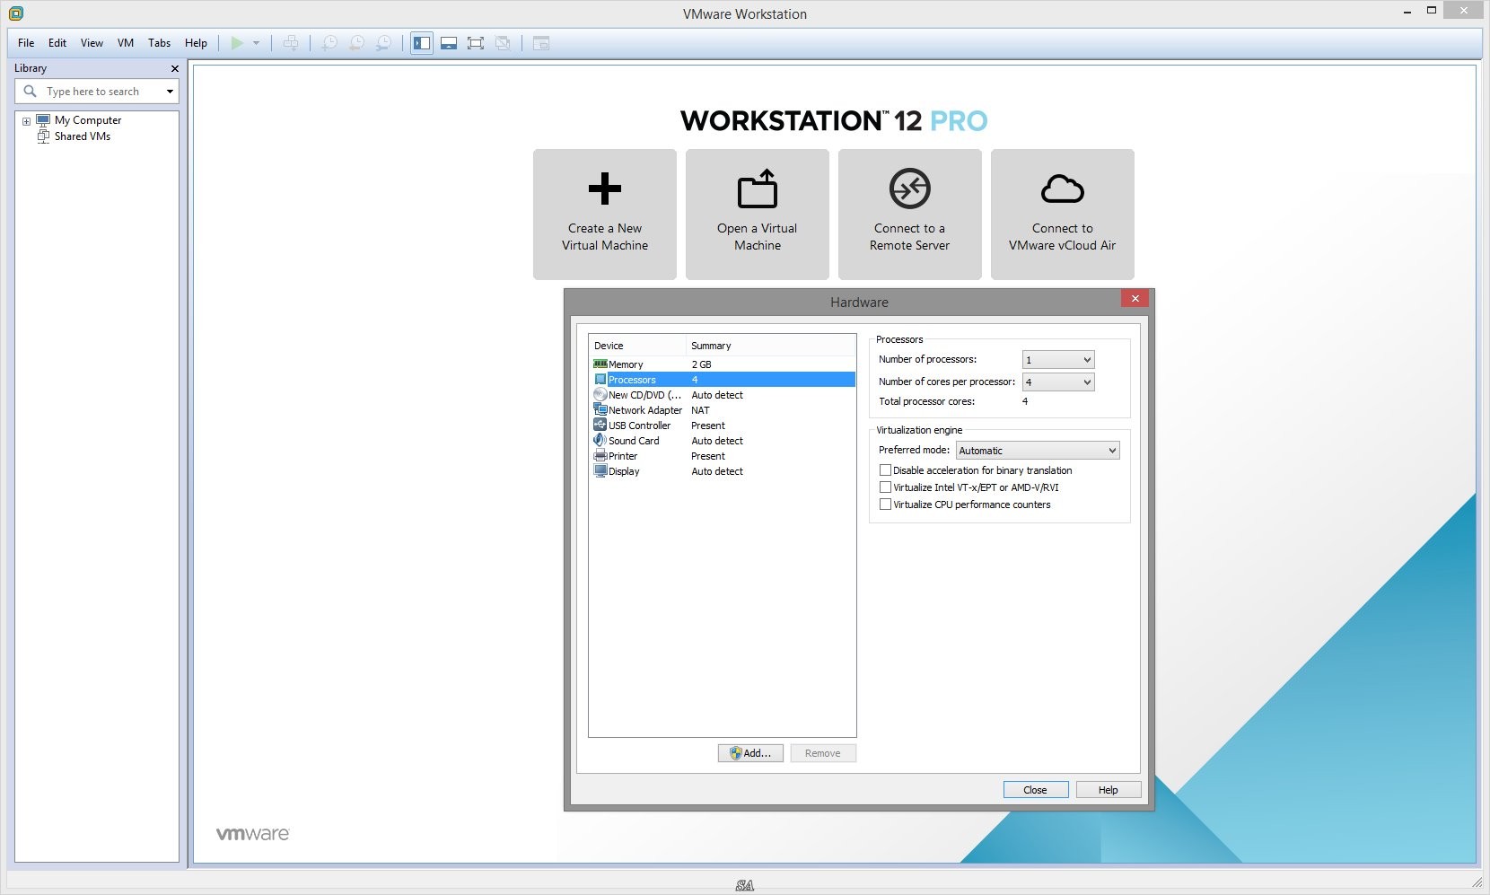Click Create a New Virtual Machine tile
Screen dimensions: 1490x895
click(x=605, y=215)
